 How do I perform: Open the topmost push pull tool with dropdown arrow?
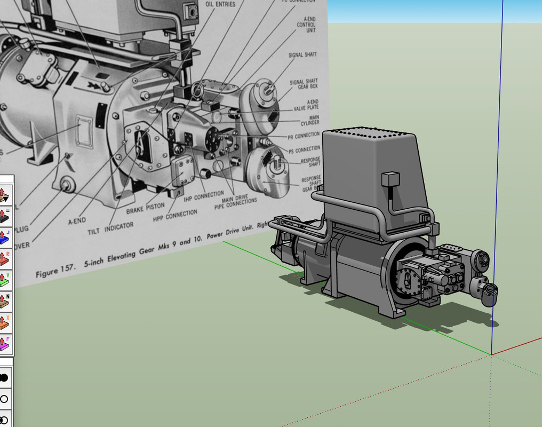pos(4,195)
